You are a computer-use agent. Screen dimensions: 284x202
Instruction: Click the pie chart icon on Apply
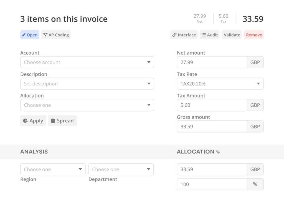[x=26, y=120]
